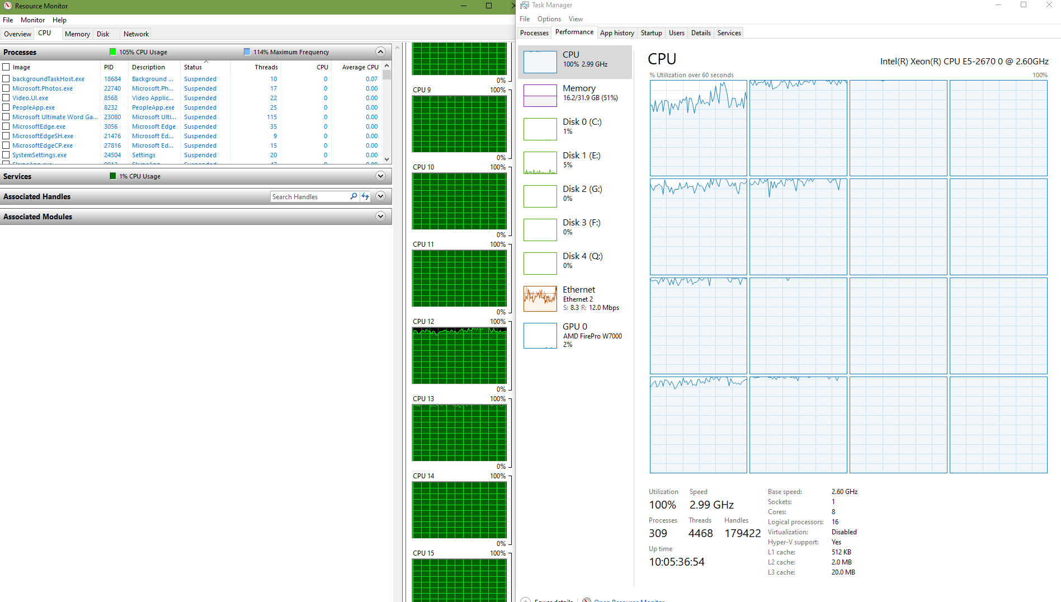Switch to the Memory tab in Resource Monitor

pyautogui.click(x=77, y=34)
